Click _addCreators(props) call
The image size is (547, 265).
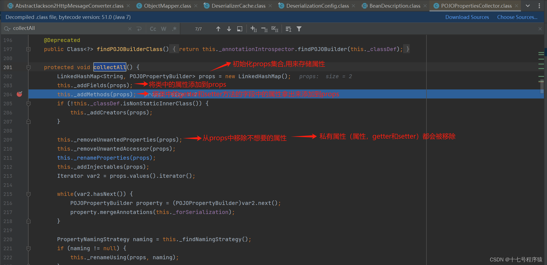[111, 112]
